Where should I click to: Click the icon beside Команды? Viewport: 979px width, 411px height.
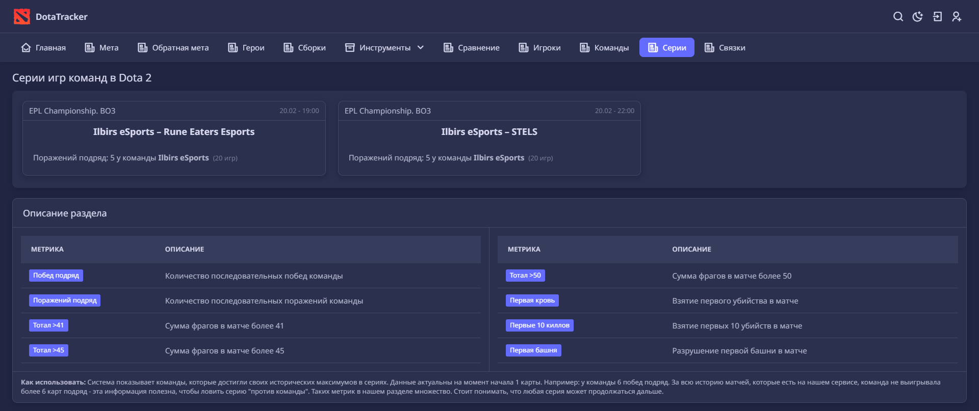coord(585,47)
